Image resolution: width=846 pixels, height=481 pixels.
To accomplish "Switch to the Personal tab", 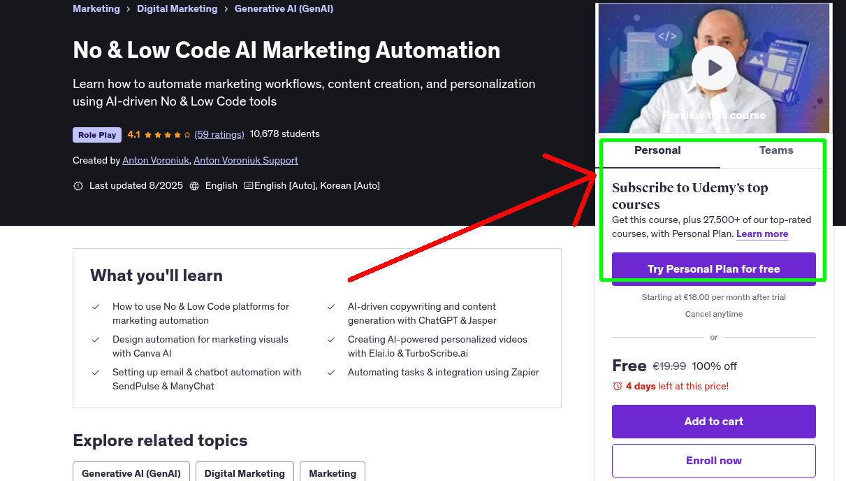I will (x=657, y=150).
